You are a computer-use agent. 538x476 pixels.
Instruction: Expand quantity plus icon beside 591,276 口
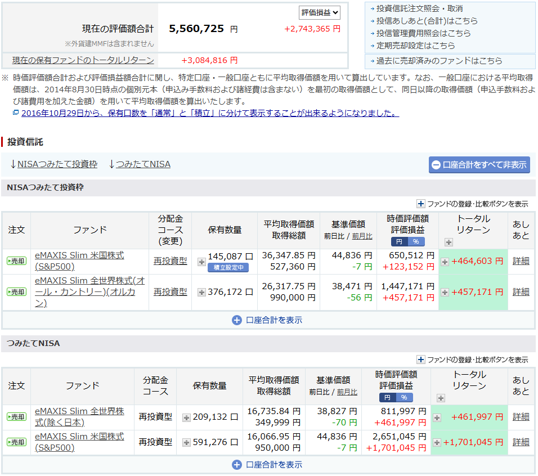click(186, 442)
